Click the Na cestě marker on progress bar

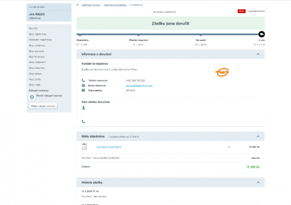coord(201,34)
